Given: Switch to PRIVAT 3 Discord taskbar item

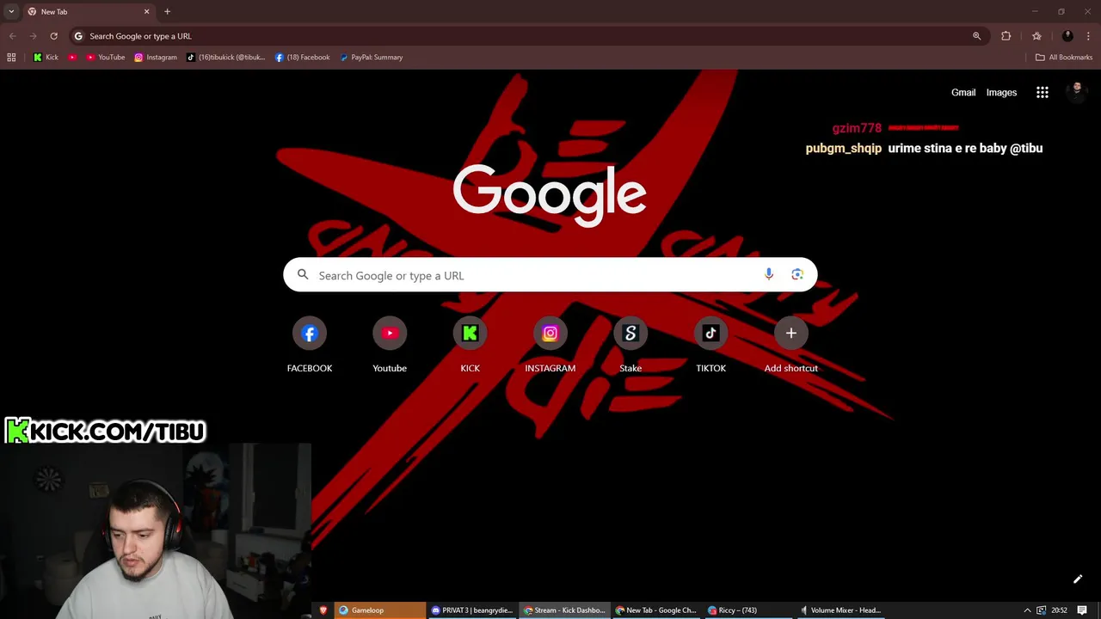Looking at the screenshot, I should pos(471,610).
